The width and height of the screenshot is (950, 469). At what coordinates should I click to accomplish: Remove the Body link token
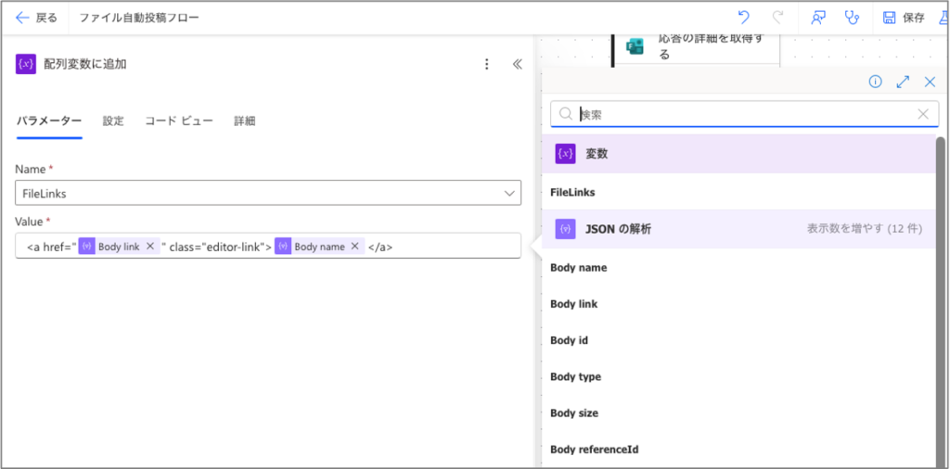pyautogui.click(x=150, y=247)
